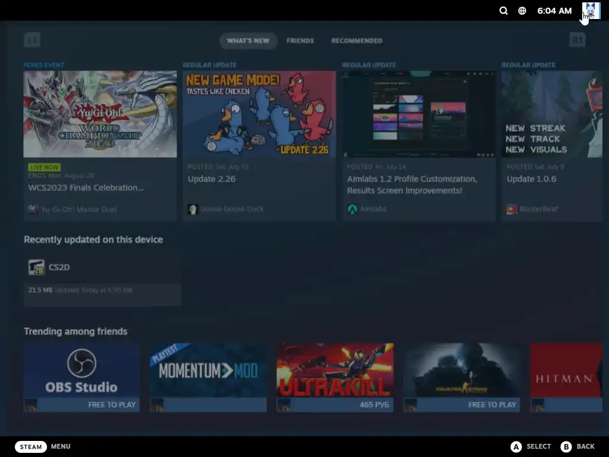The height and width of the screenshot is (457, 609).
Task: Click friend avatar under Momentum Mod tile
Action: point(157,405)
